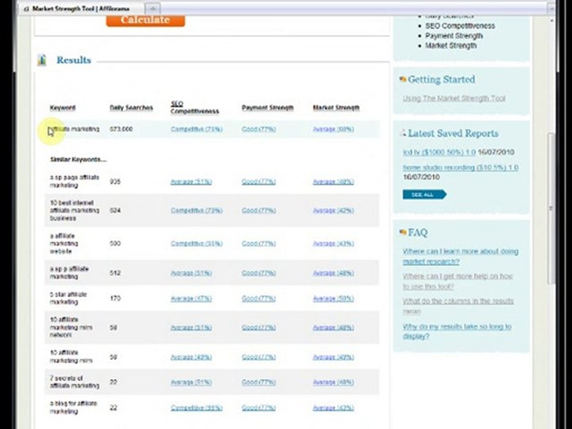
Task: Click the Latest Saved Reports heading icon
Action: 403,133
